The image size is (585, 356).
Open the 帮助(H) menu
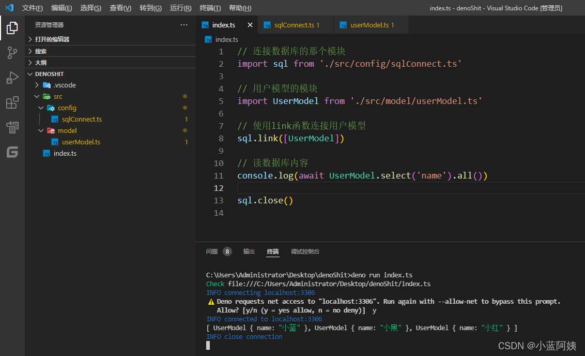point(240,8)
